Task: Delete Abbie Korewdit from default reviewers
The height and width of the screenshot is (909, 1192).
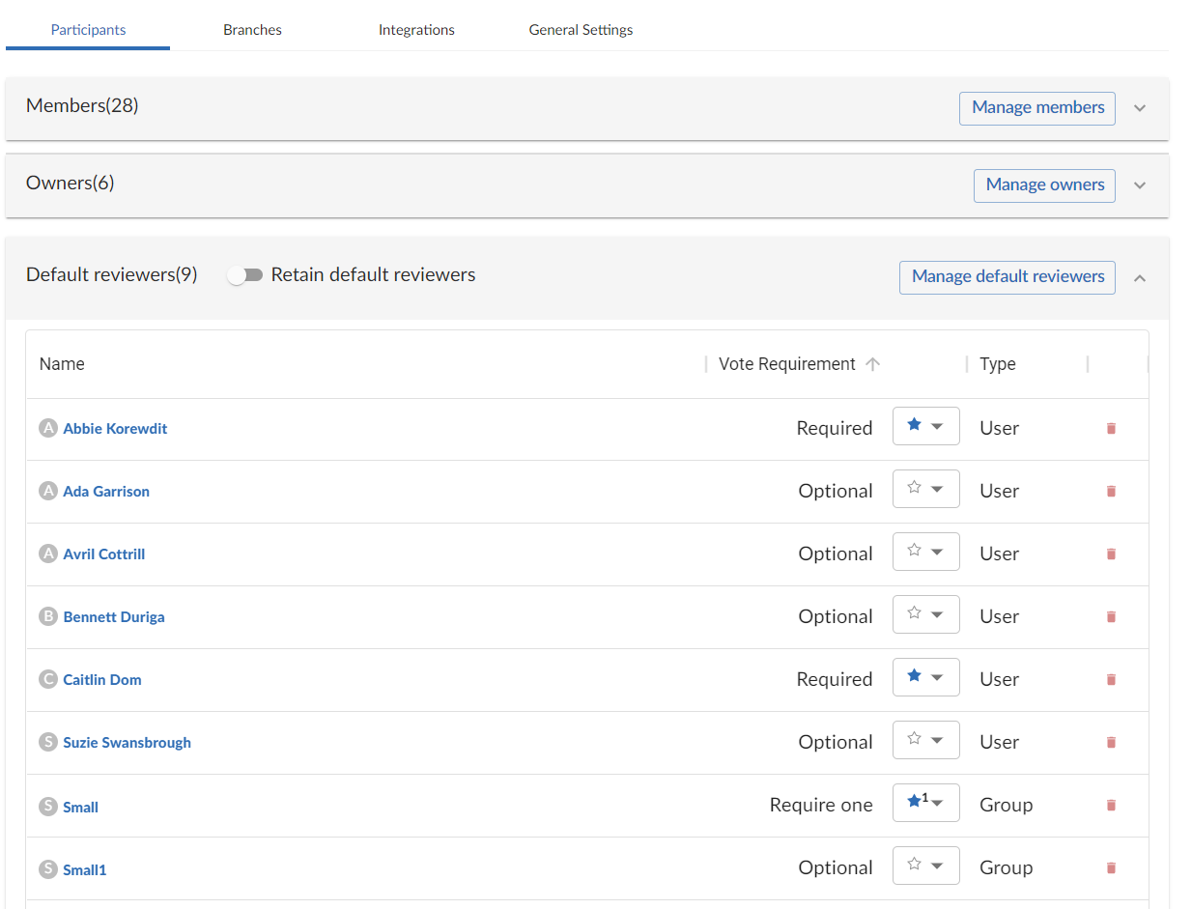Action: (1111, 427)
